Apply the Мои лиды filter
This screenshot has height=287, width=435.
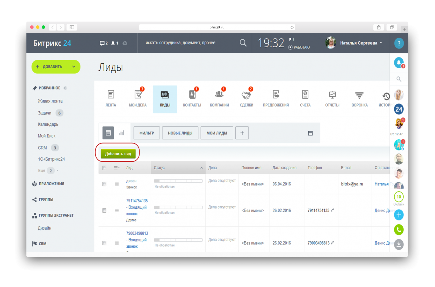217,133
